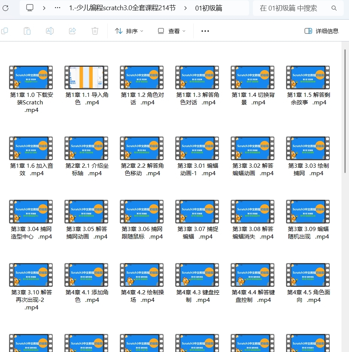The height and width of the screenshot is (352, 349).
Task: Click the refresh icon beside the address bar
Action: [5, 8]
